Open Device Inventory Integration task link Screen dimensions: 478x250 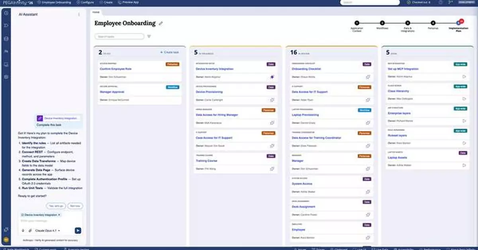click(x=214, y=69)
